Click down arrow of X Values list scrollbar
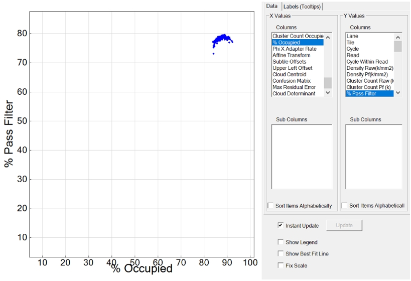The height and width of the screenshot is (281, 411). [328, 93]
